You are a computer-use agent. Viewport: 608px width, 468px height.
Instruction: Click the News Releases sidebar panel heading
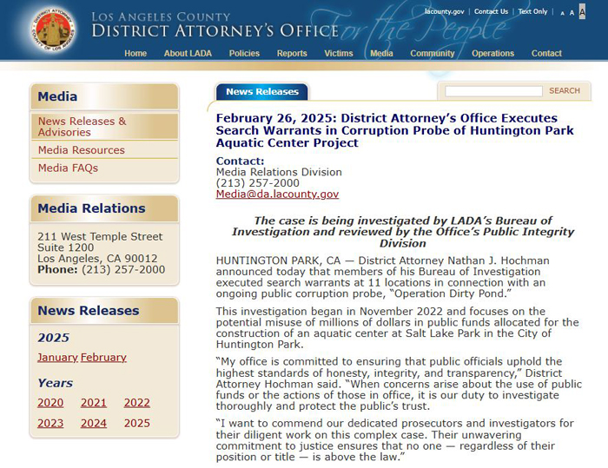pos(104,311)
